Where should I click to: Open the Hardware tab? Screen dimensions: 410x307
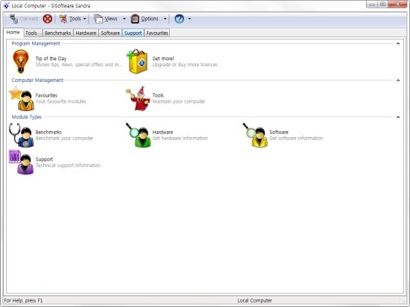86,33
